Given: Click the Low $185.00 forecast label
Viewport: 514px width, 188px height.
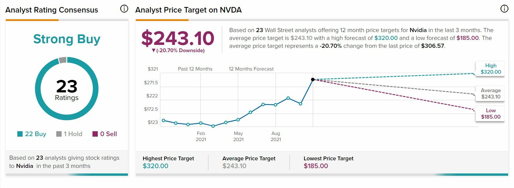Looking at the screenshot, I should pyautogui.click(x=491, y=114).
